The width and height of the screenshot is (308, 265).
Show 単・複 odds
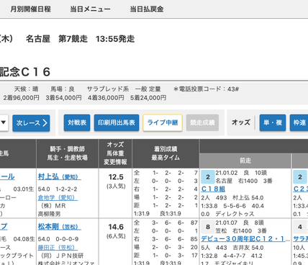tap(273, 122)
